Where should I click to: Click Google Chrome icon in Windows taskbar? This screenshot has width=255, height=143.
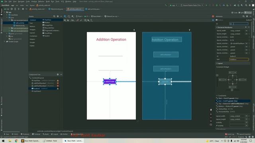[16, 141]
